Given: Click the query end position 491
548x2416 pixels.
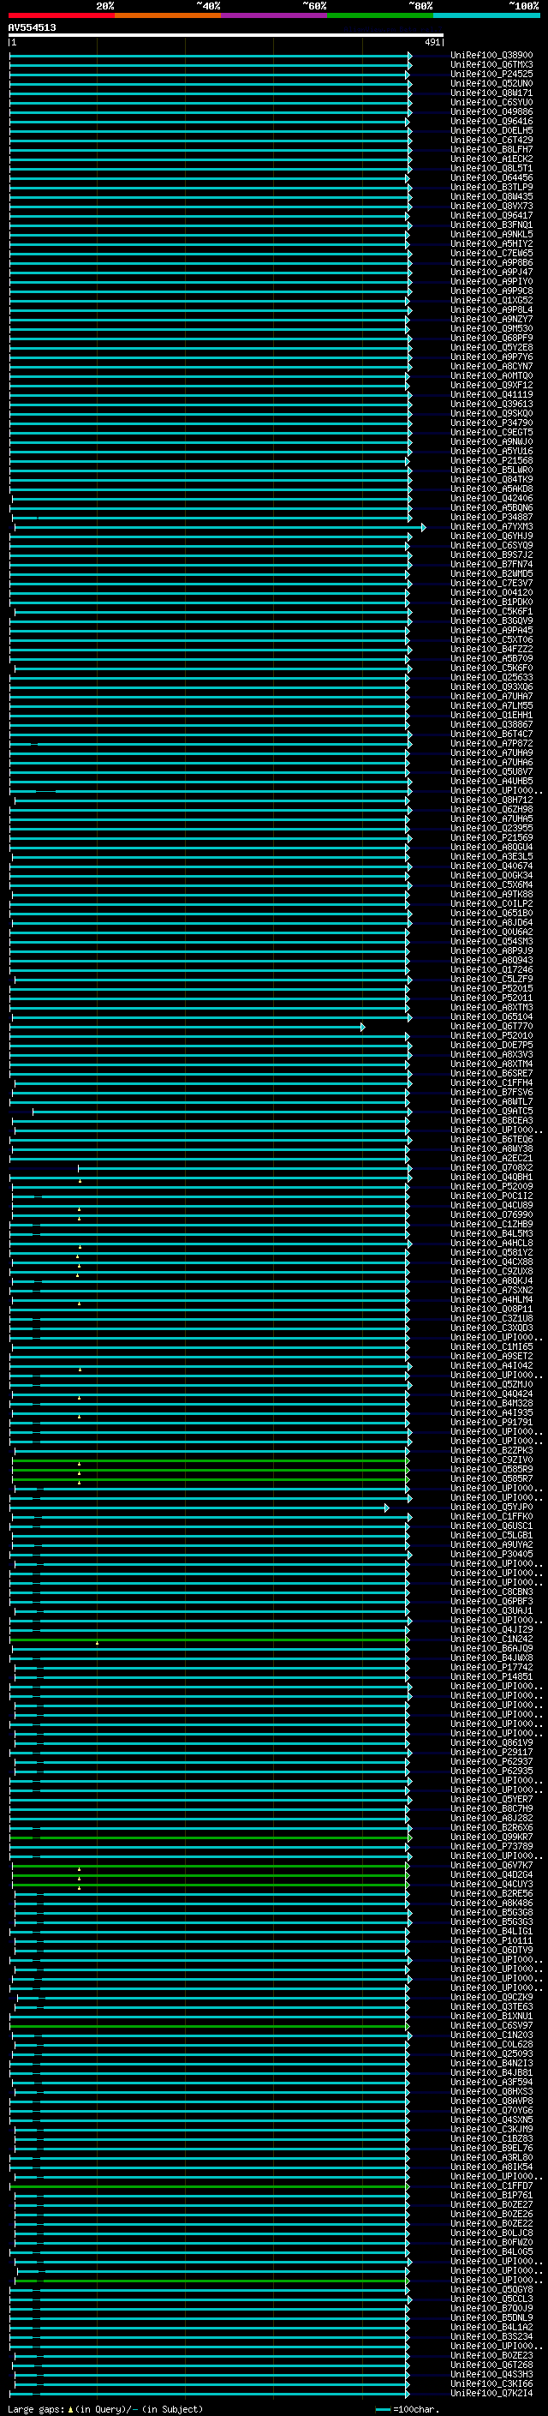Looking at the screenshot, I should pyautogui.click(x=432, y=42).
